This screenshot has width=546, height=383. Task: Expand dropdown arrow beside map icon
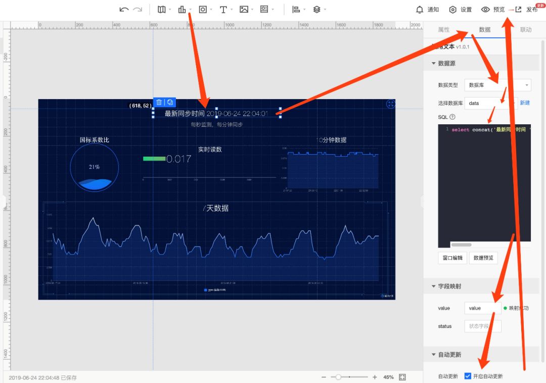pyautogui.click(x=169, y=10)
